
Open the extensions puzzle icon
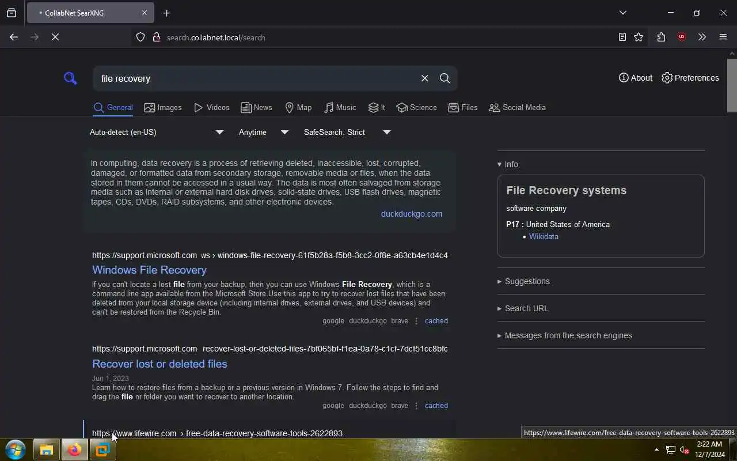[x=661, y=37]
